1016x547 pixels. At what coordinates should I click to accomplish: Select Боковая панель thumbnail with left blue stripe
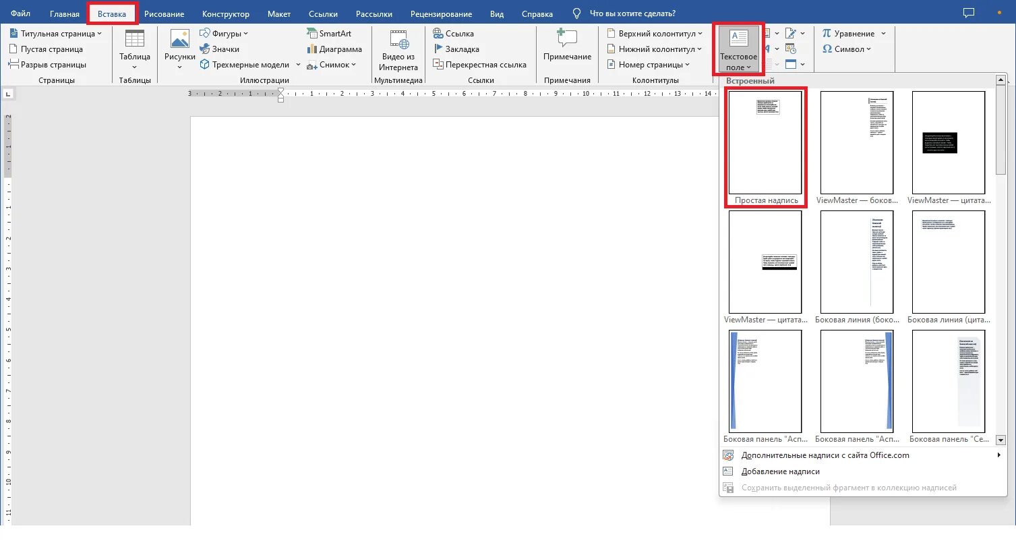(765, 381)
